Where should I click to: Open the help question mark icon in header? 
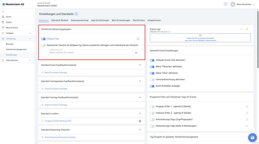(x=226, y=4)
